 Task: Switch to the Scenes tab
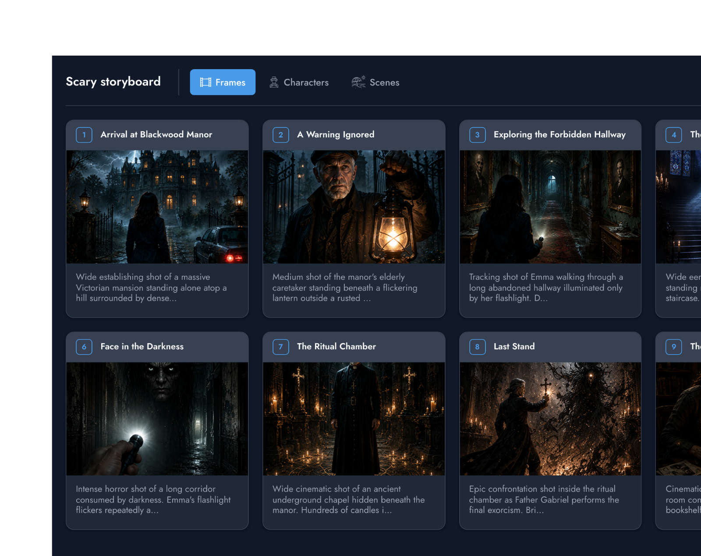pyautogui.click(x=375, y=82)
